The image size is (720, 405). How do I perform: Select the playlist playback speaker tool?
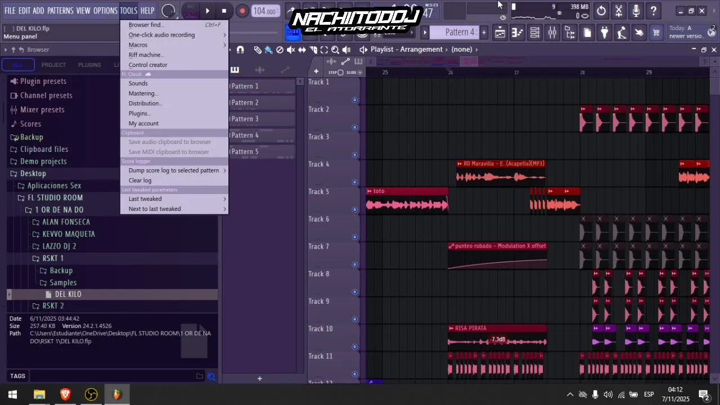point(346,50)
